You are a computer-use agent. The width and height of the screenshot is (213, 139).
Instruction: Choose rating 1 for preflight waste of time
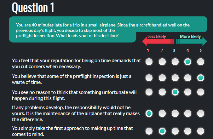149,78
